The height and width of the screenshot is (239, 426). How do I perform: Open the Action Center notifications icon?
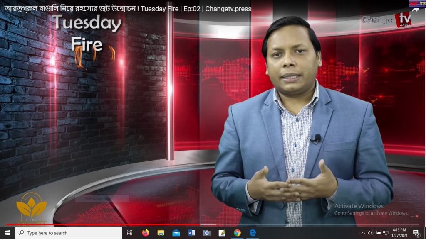[416, 233]
